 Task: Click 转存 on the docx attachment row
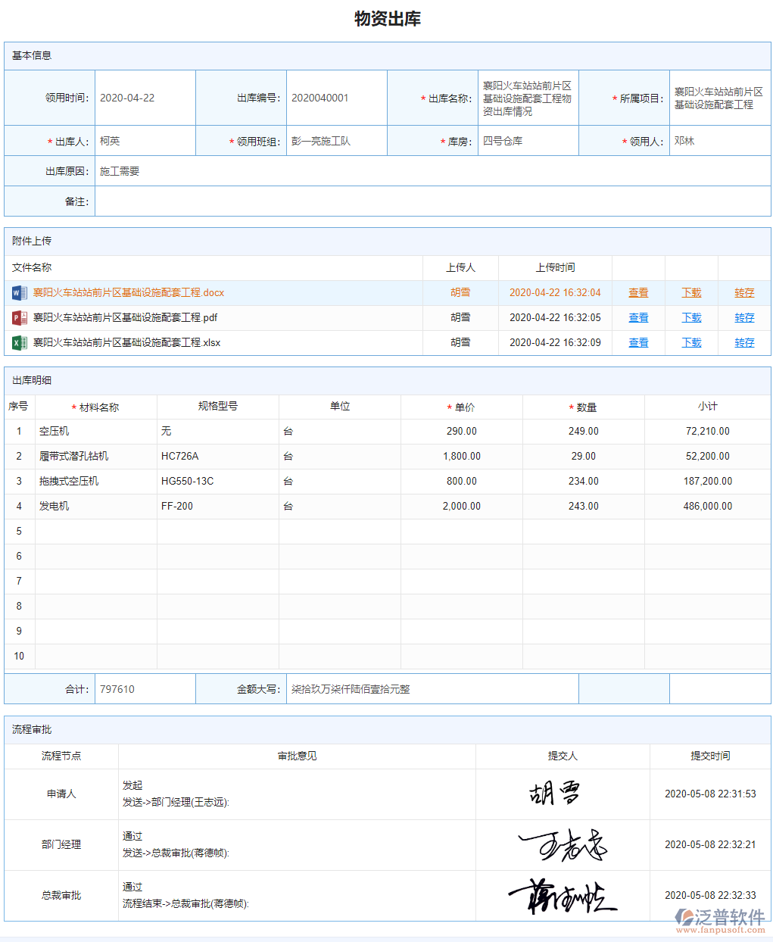[743, 293]
